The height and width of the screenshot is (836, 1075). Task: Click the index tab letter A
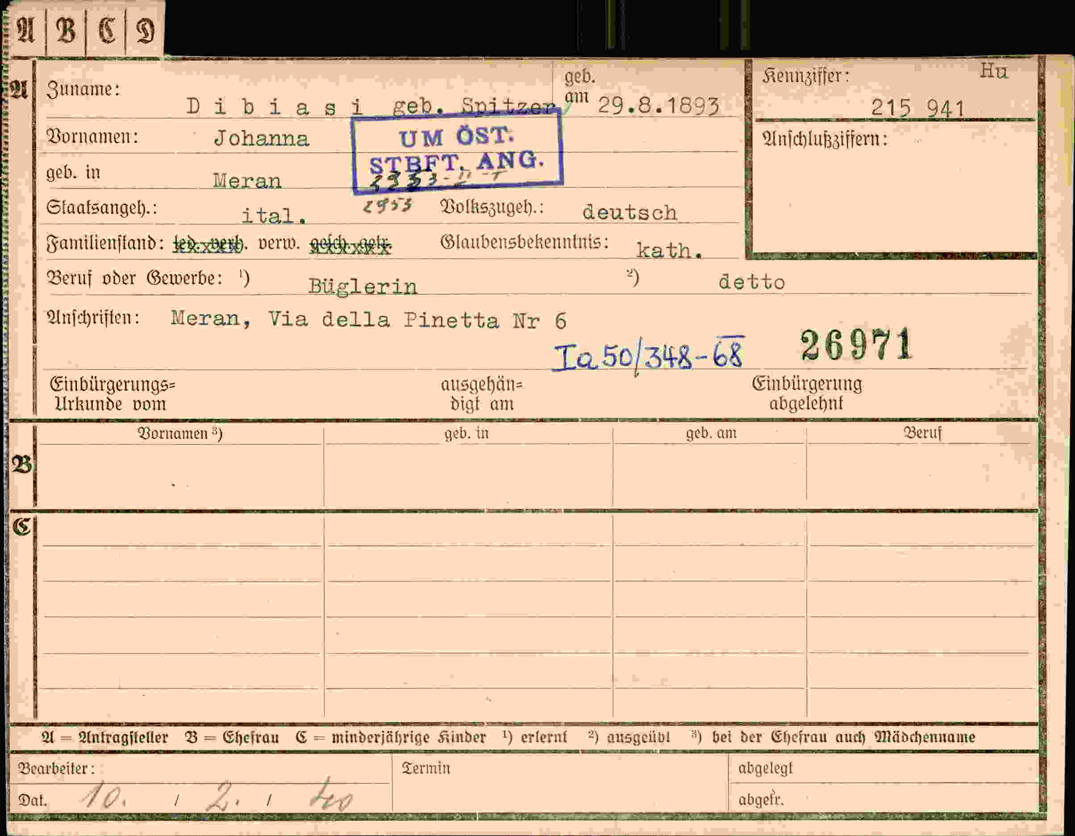pos(25,30)
